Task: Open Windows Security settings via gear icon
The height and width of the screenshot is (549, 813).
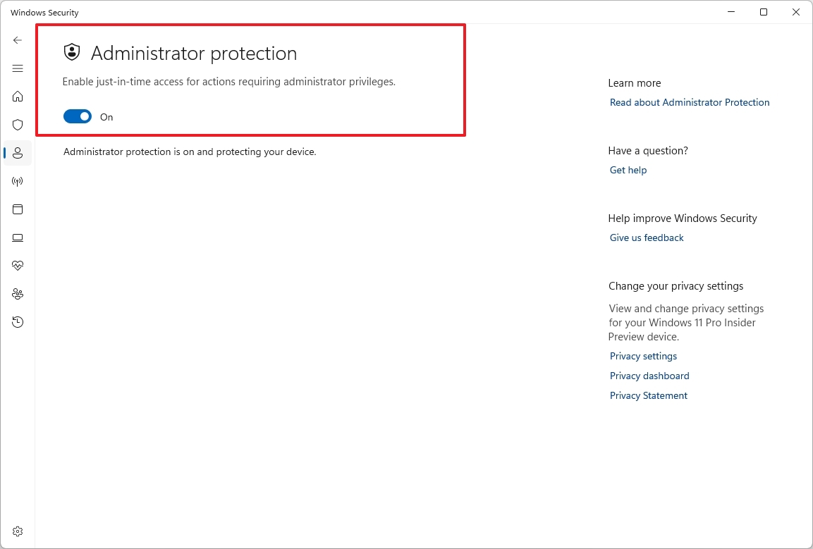Action: [17, 531]
